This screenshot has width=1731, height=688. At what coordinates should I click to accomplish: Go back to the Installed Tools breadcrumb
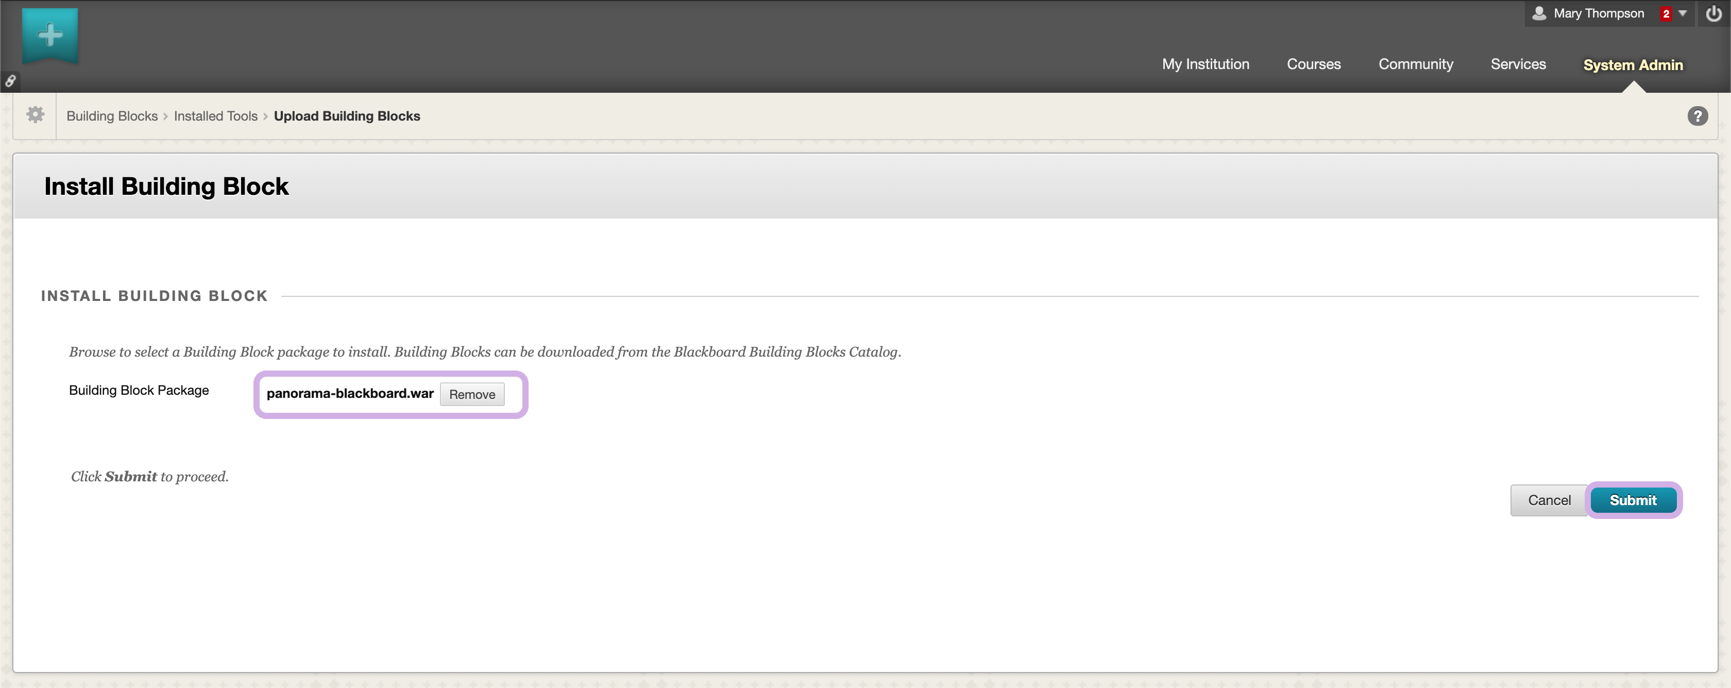pyautogui.click(x=215, y=116)
